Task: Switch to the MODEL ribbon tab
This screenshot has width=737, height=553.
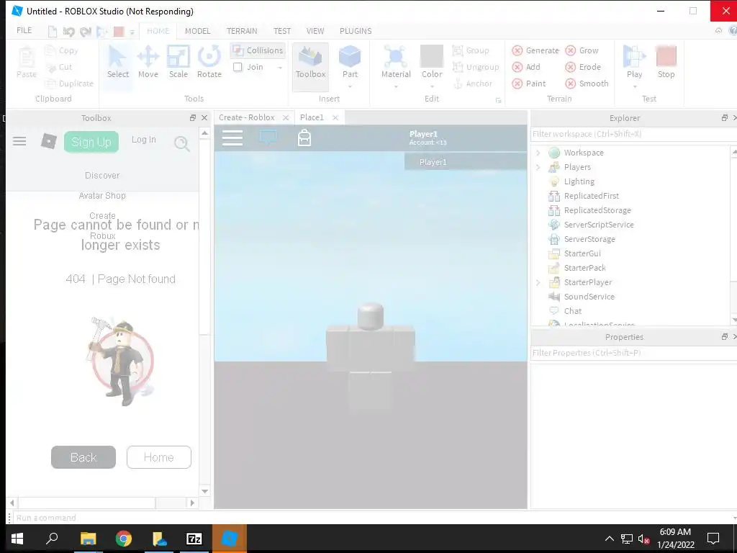Action: click(197, 31)
